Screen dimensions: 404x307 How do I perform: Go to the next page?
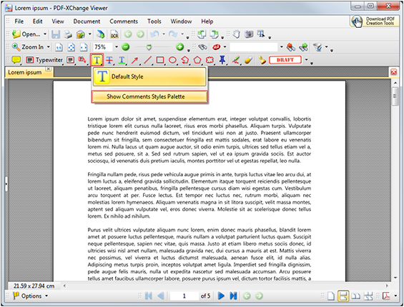click(x=221, y=296)
